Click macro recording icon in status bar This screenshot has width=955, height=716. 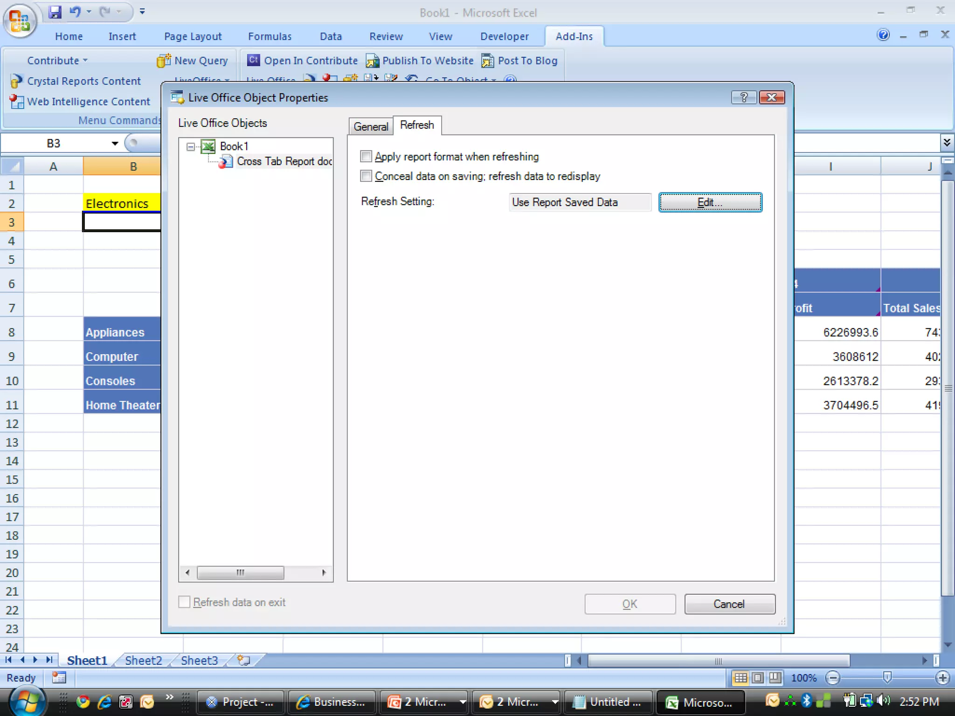tap(59, 678)
